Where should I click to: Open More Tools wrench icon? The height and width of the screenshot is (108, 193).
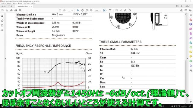click(191, 70)
